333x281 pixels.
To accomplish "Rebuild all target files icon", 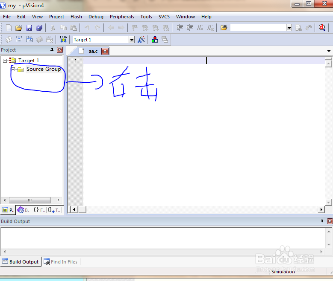I will [29, 40].
